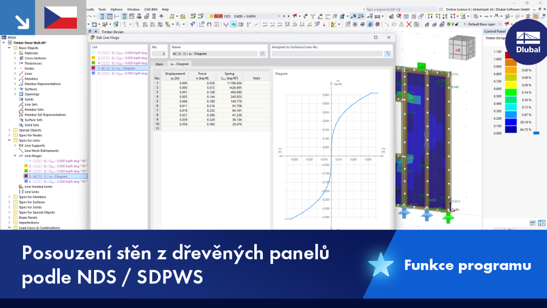Screen dimensions: 547x308
Task: Collapse the Basic Objects folder
Action: tap(10, 48)
